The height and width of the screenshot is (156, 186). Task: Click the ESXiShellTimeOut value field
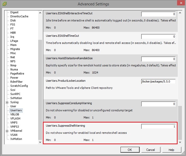click(x=158, y=37)
